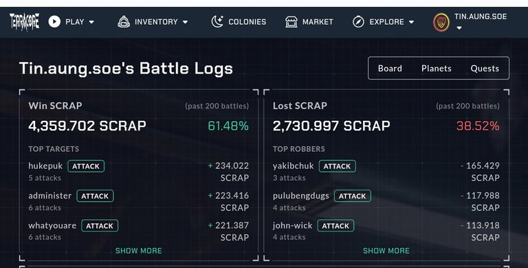Click the Inventory backpack icon
The height and width of the screenshot is (268, 528).
click(124, 22)
